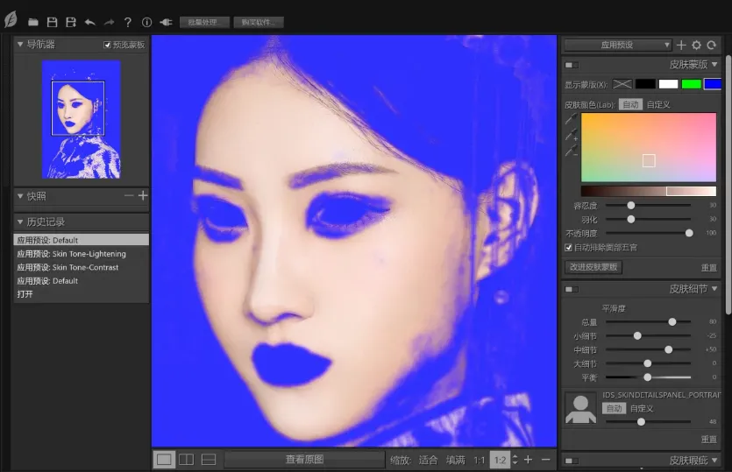Select 自定义 for portrait size
This screenshot has height=472, width=732.
(x=642, y=409)
